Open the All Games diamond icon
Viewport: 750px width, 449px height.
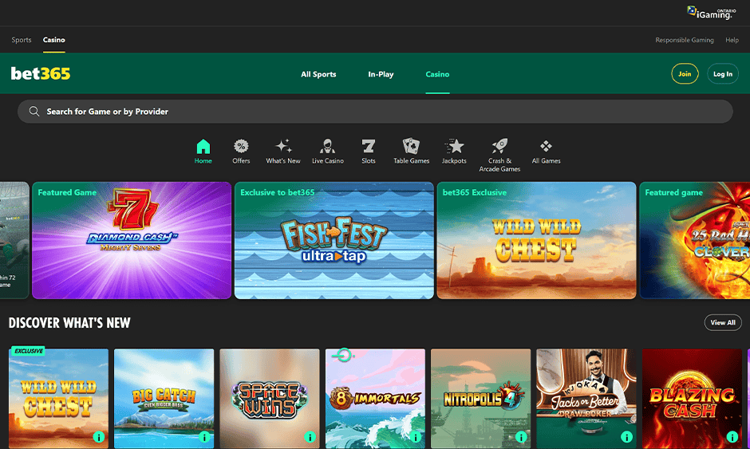[x=546, y=146]
